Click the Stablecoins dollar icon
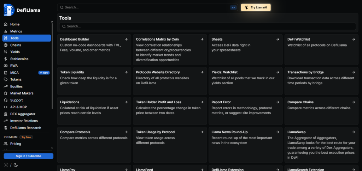 (6, 59)
